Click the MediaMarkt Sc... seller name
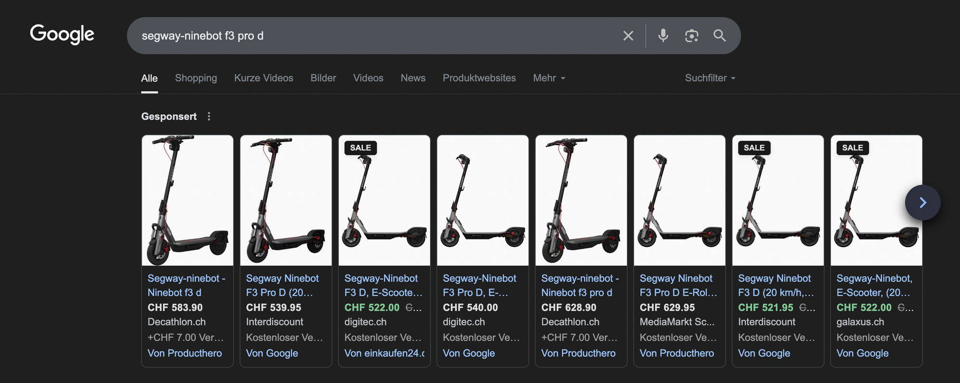 677,322
